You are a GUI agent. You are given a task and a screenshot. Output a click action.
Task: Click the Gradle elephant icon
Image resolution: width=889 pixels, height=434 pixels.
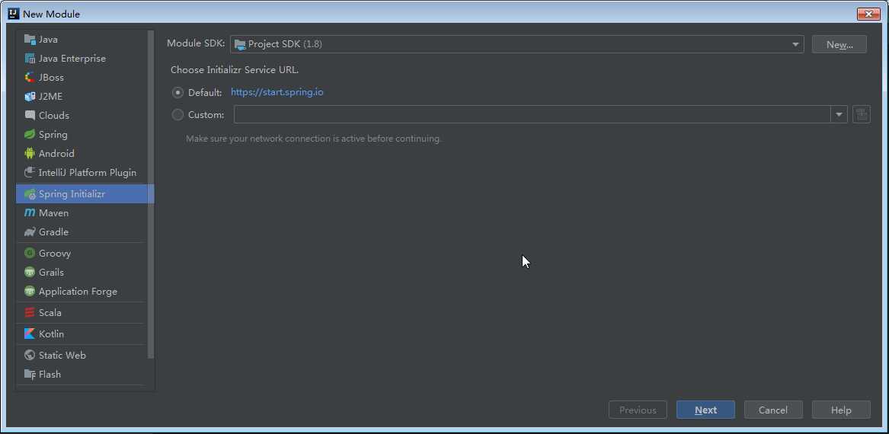[x=30, y=231]
